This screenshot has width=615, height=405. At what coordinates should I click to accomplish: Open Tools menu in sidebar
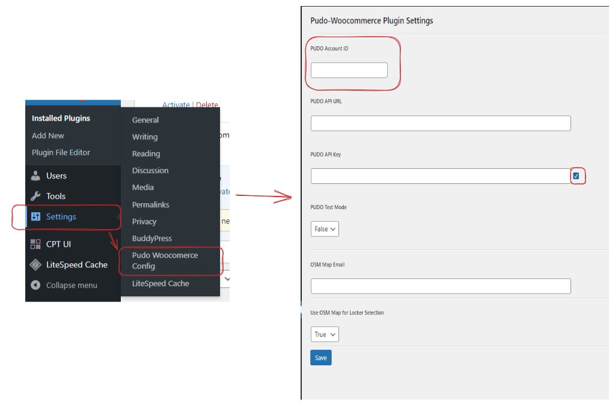click(x=56, y=196)
